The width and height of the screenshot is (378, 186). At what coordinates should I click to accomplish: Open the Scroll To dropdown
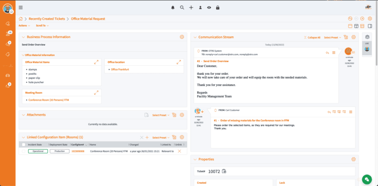click(42, 26)
